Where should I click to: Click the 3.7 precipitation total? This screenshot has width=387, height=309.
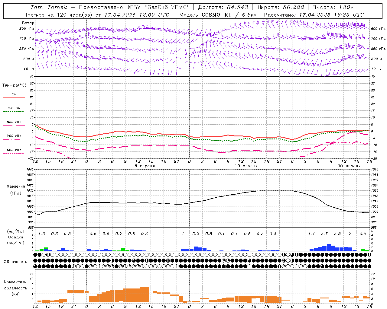point(324,234)
